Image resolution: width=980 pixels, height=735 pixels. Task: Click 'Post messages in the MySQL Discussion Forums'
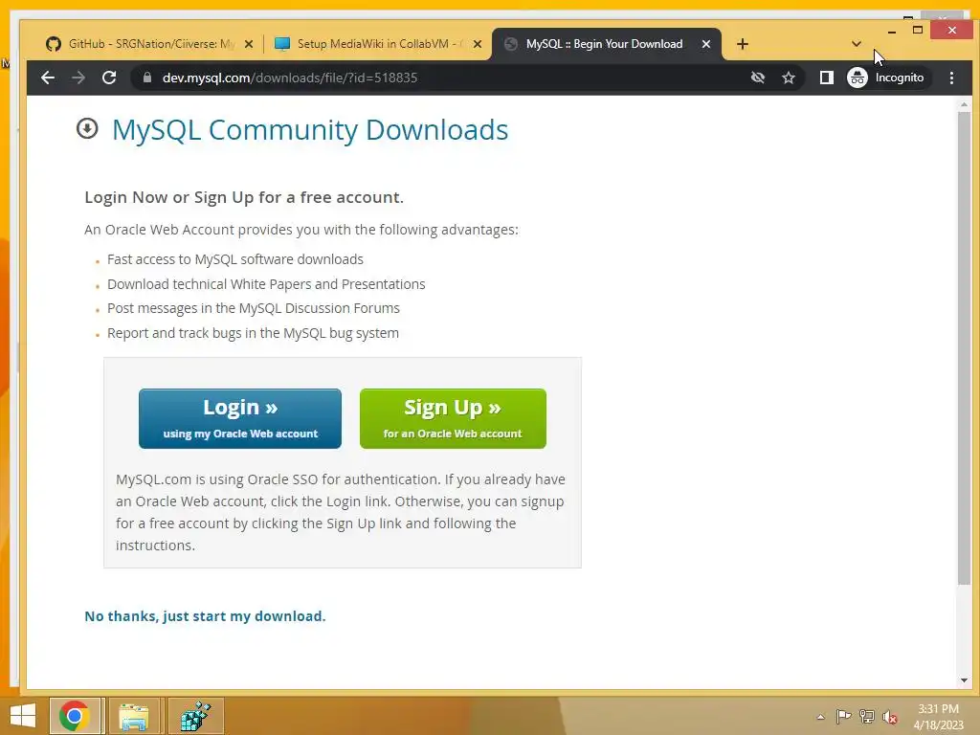click(253, 308)
